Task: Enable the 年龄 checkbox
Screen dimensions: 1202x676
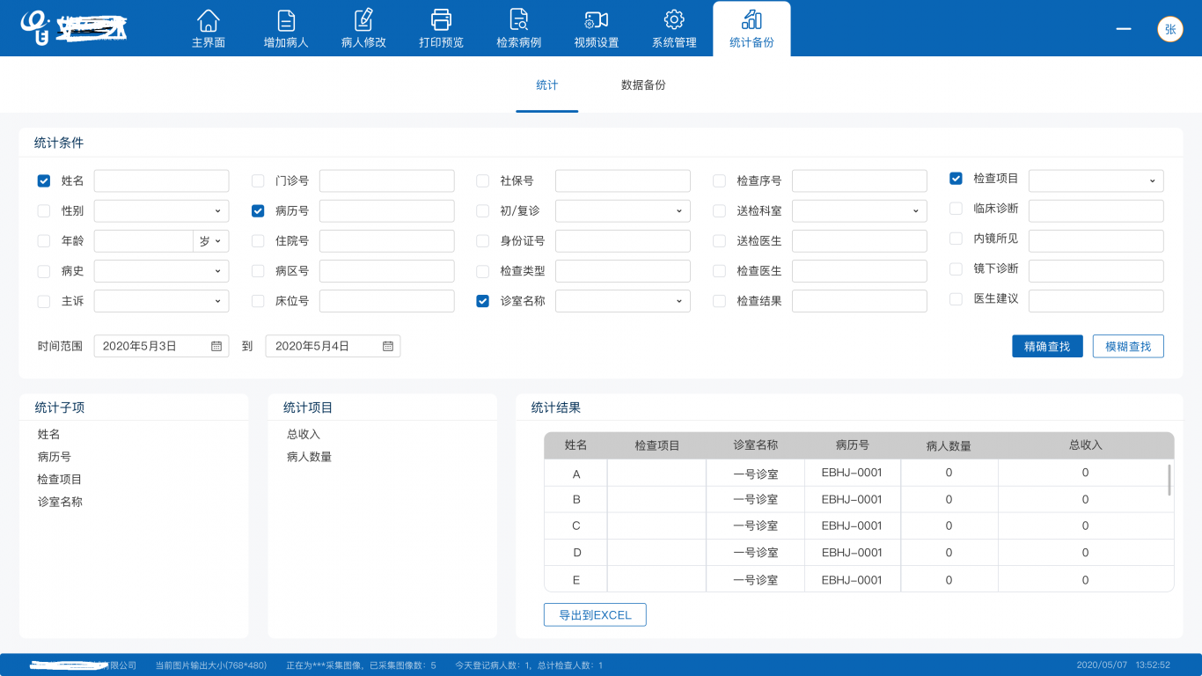Action: click(44, 240)
